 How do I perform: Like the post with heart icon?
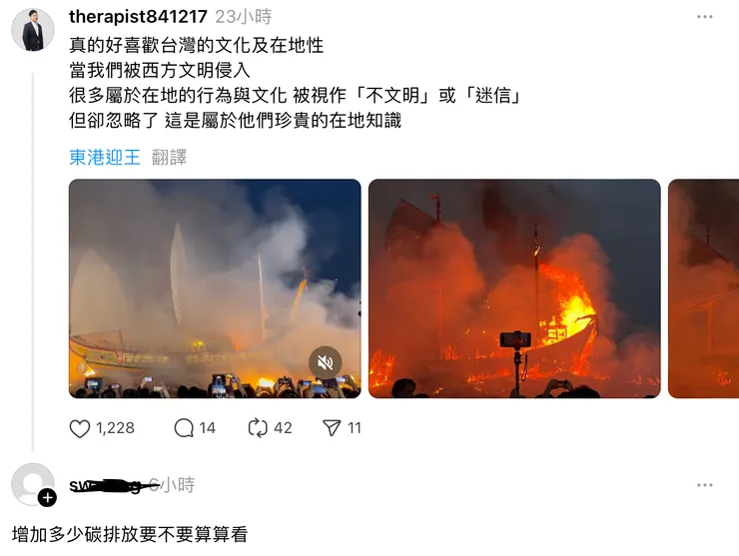tap(79, 428)
